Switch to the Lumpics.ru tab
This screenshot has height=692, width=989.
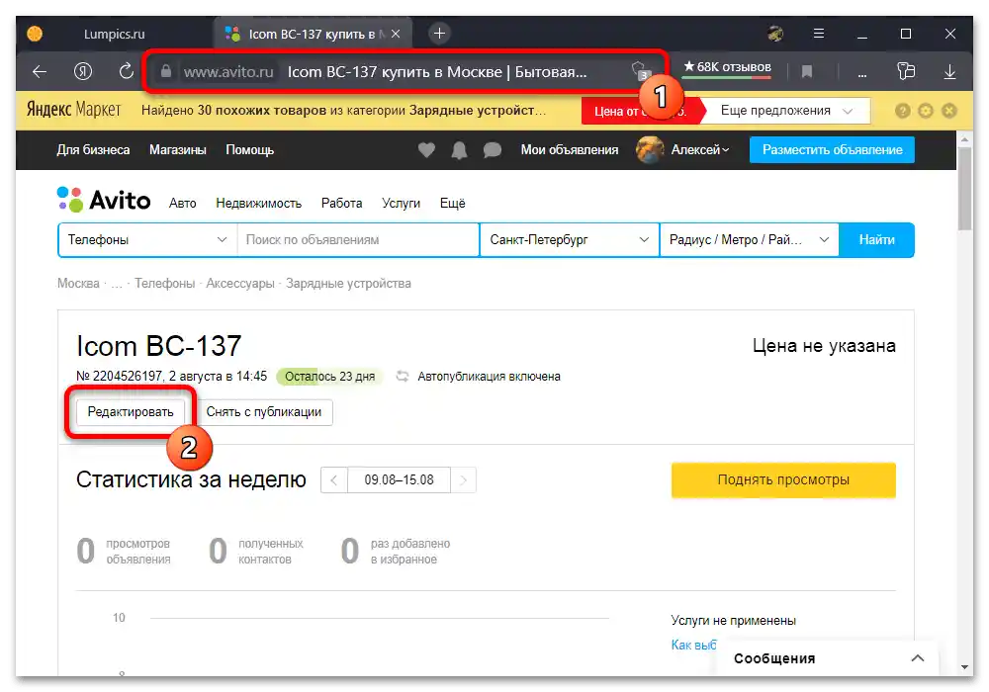click(x=114, y=34)
